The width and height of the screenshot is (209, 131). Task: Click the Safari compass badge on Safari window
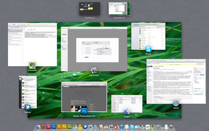[x=176, y=103]
